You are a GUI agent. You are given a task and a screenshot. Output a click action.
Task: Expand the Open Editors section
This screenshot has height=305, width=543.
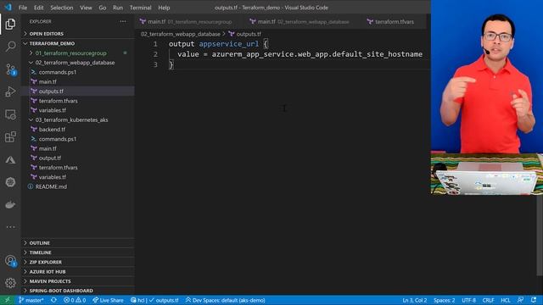pyautogui.click(x=47, y=34)
